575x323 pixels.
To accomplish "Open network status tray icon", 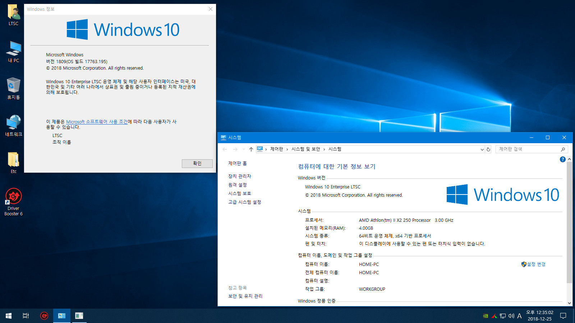I will [x=503, y=316].
